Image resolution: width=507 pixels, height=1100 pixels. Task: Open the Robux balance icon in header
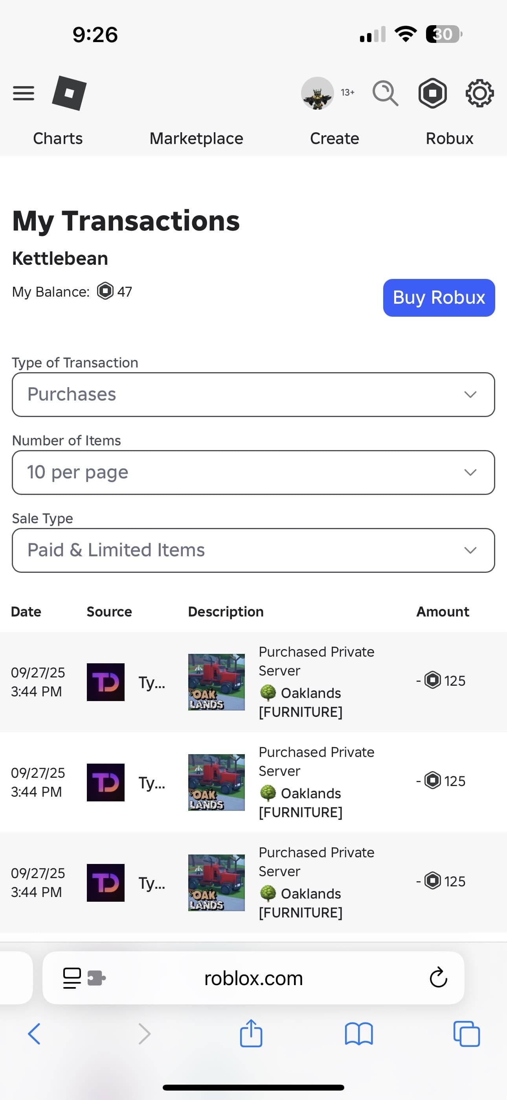(432, 93)
